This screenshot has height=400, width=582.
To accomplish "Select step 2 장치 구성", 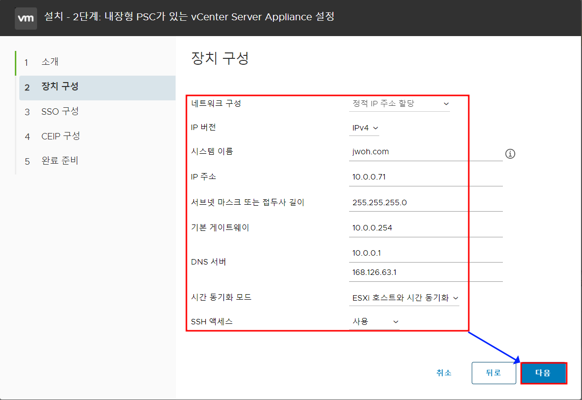I will click(x=97, y=88).
